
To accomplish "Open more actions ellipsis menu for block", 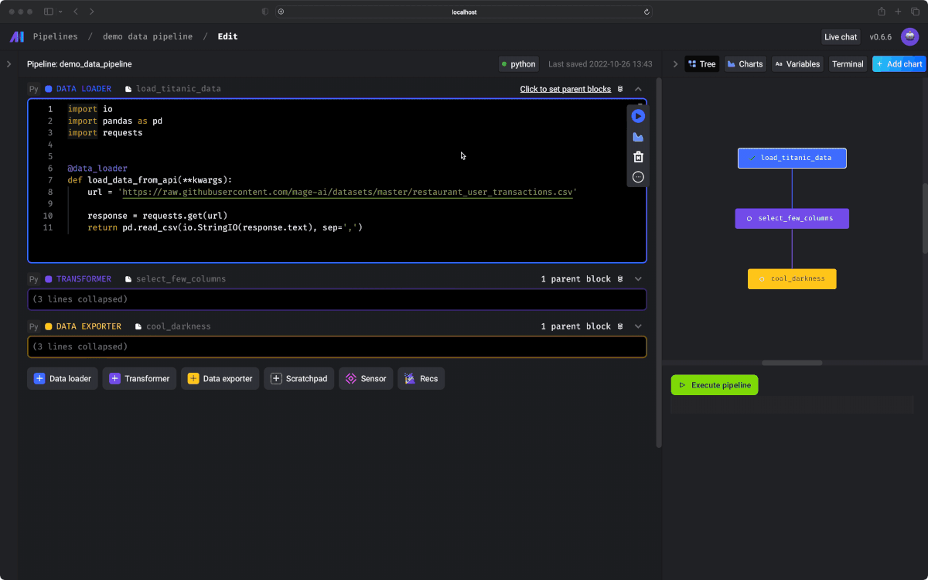I will [x=638, y=177].
